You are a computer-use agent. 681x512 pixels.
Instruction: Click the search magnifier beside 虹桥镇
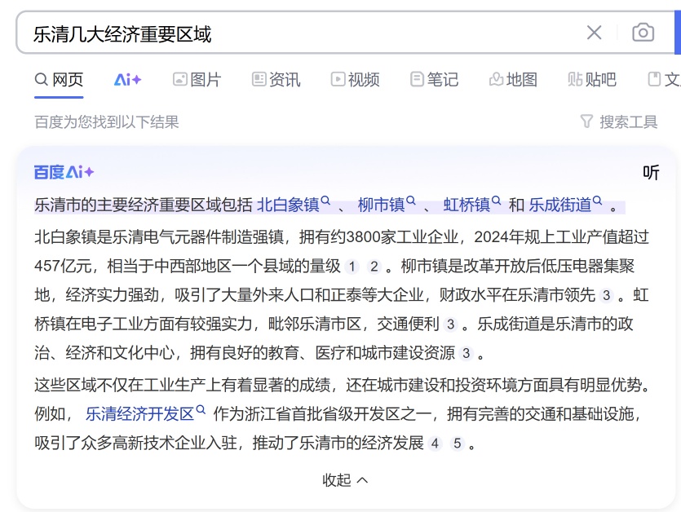(496, 201)
